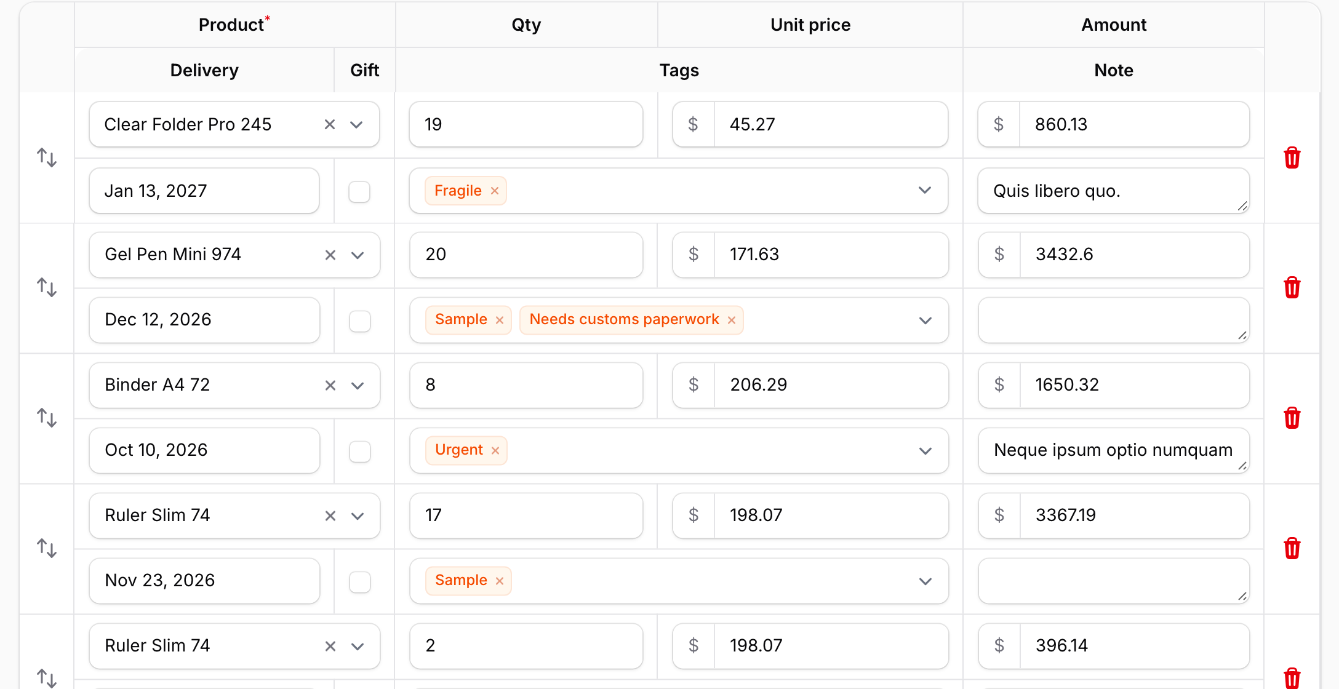Screen dimensions: 1339x689
Task: Open product dropdown for Binder A4 72
Action: 358,385
